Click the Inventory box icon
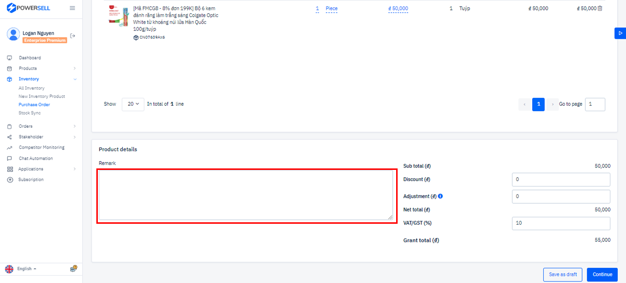Screen dimensions: 626x283 tap(9, 79)
